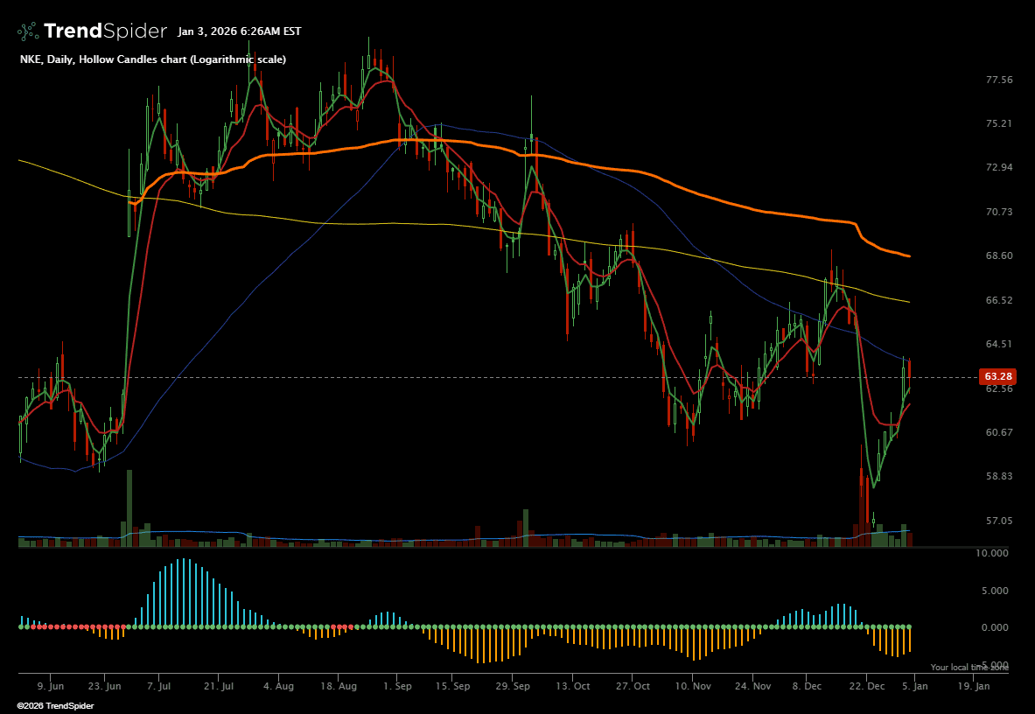Select the '13. Oct' date on time axis

click(574, 687)
